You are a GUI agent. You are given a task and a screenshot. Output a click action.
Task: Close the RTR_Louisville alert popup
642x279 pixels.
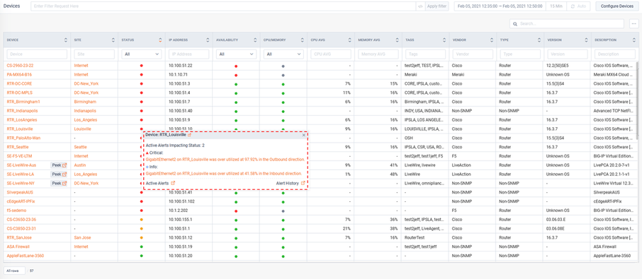click(x=304, y=135)
